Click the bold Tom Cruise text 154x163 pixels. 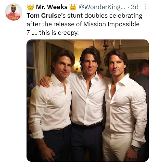(44, 16)
